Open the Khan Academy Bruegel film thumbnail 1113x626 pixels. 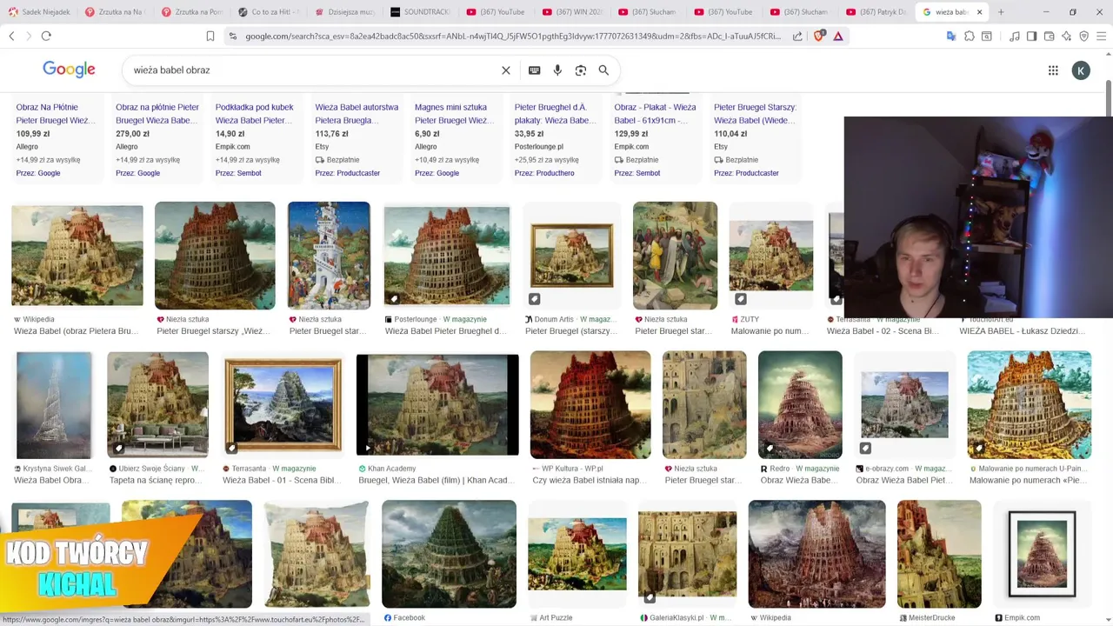[437, 404]
